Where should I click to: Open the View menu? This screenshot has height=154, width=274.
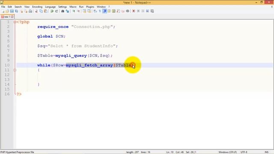pyautogui.click(x=27, y=7)
